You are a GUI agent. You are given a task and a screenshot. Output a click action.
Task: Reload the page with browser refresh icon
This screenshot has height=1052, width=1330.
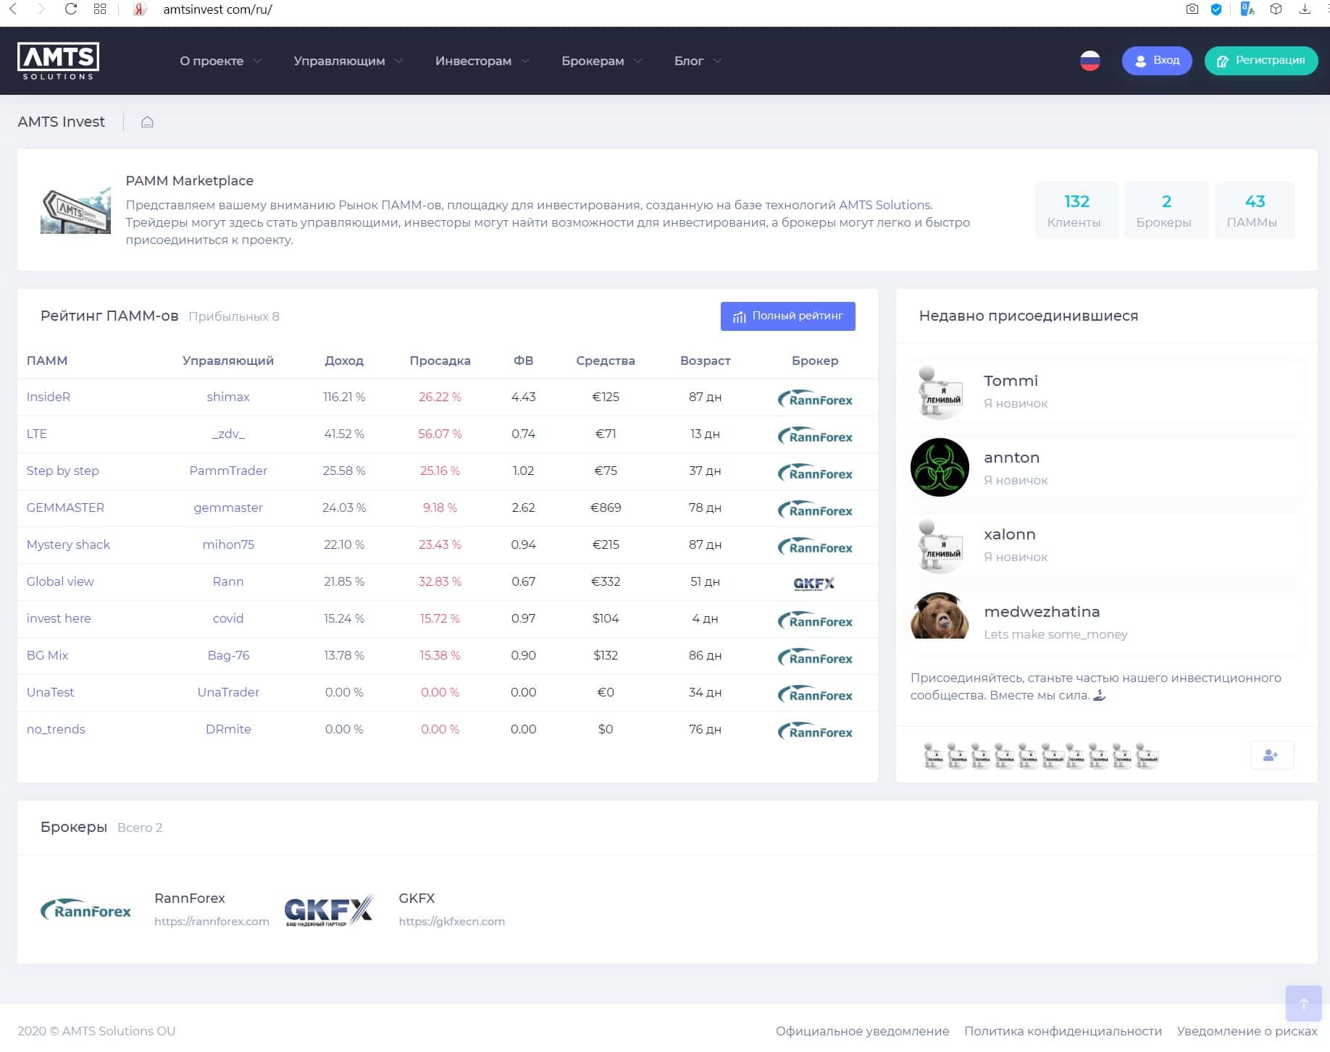click(x=70, y=9)
